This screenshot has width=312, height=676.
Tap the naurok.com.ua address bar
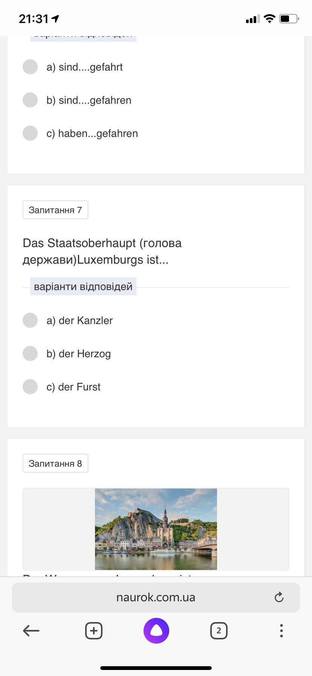pyautogui.click(x=156, y=597)
